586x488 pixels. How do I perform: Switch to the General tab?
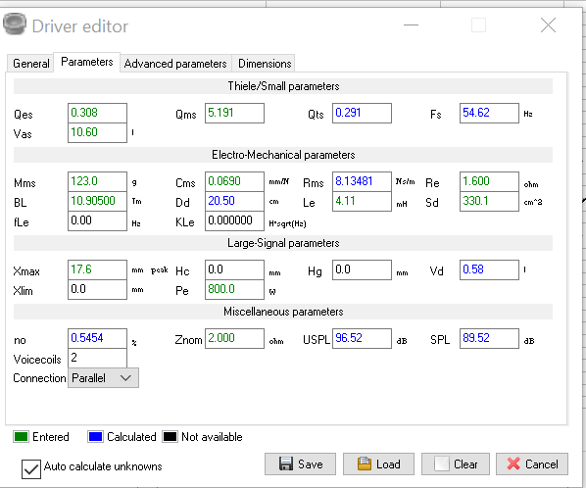tap(30, 63)
